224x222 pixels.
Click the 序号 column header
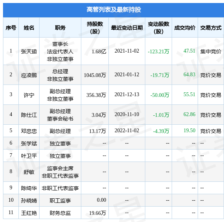(x=11, y=27)
